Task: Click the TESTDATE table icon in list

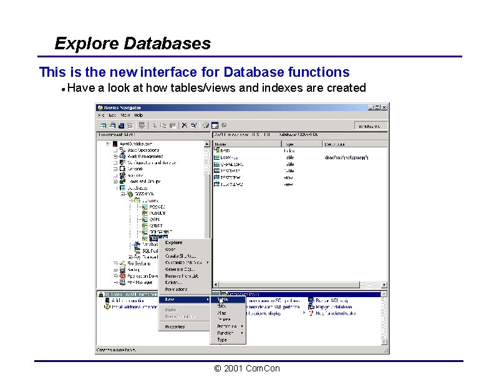Action: coord(217,171)
